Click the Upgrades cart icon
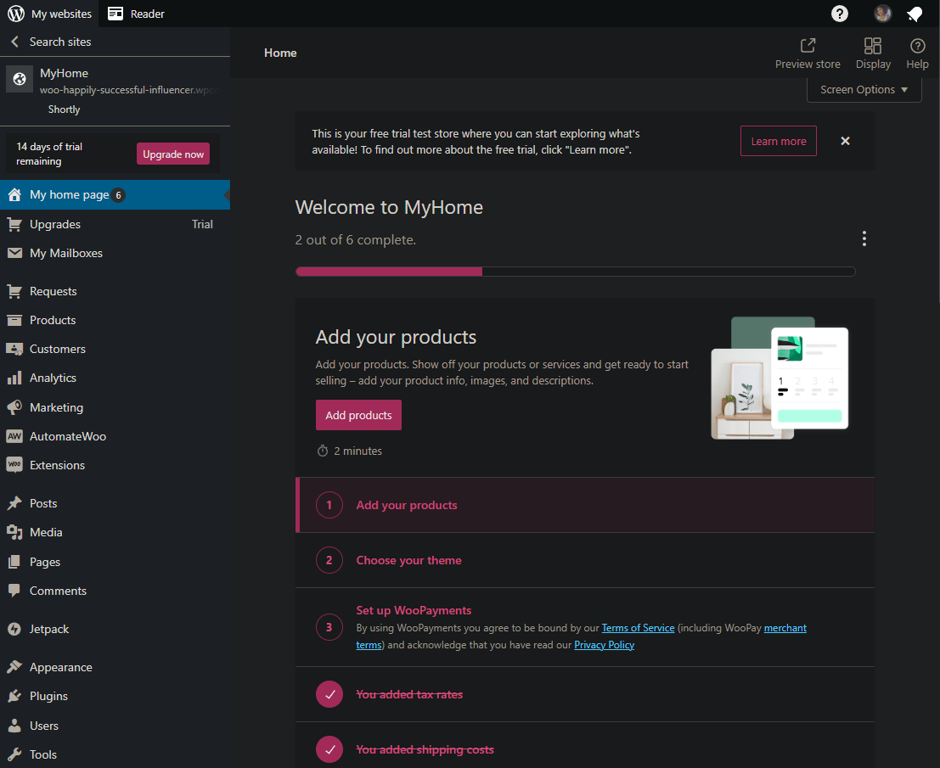The height and width of the screenshot is (768, 940). coord(14,225)
